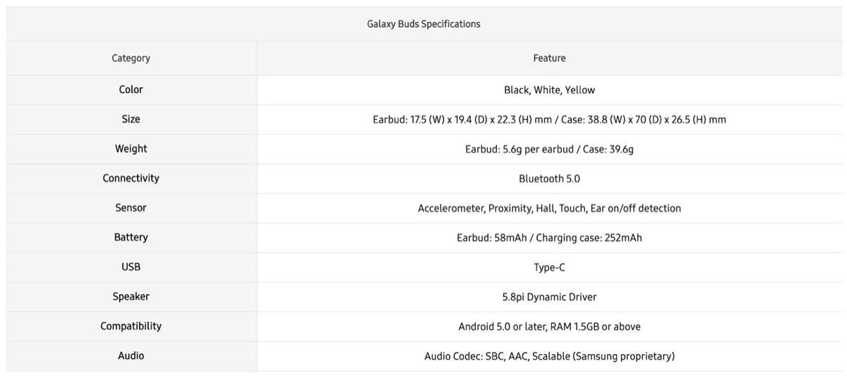Click the earbud and case dimensions text
This screenshot has width=847, height=378.
point(549,119)
